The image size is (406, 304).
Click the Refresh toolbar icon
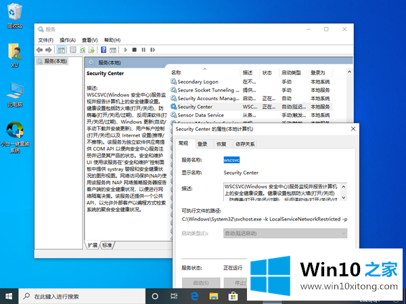83,49
